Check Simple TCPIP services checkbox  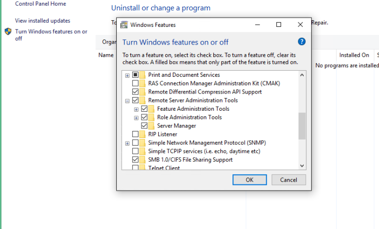pyautogui.click(x=135, y=151)
